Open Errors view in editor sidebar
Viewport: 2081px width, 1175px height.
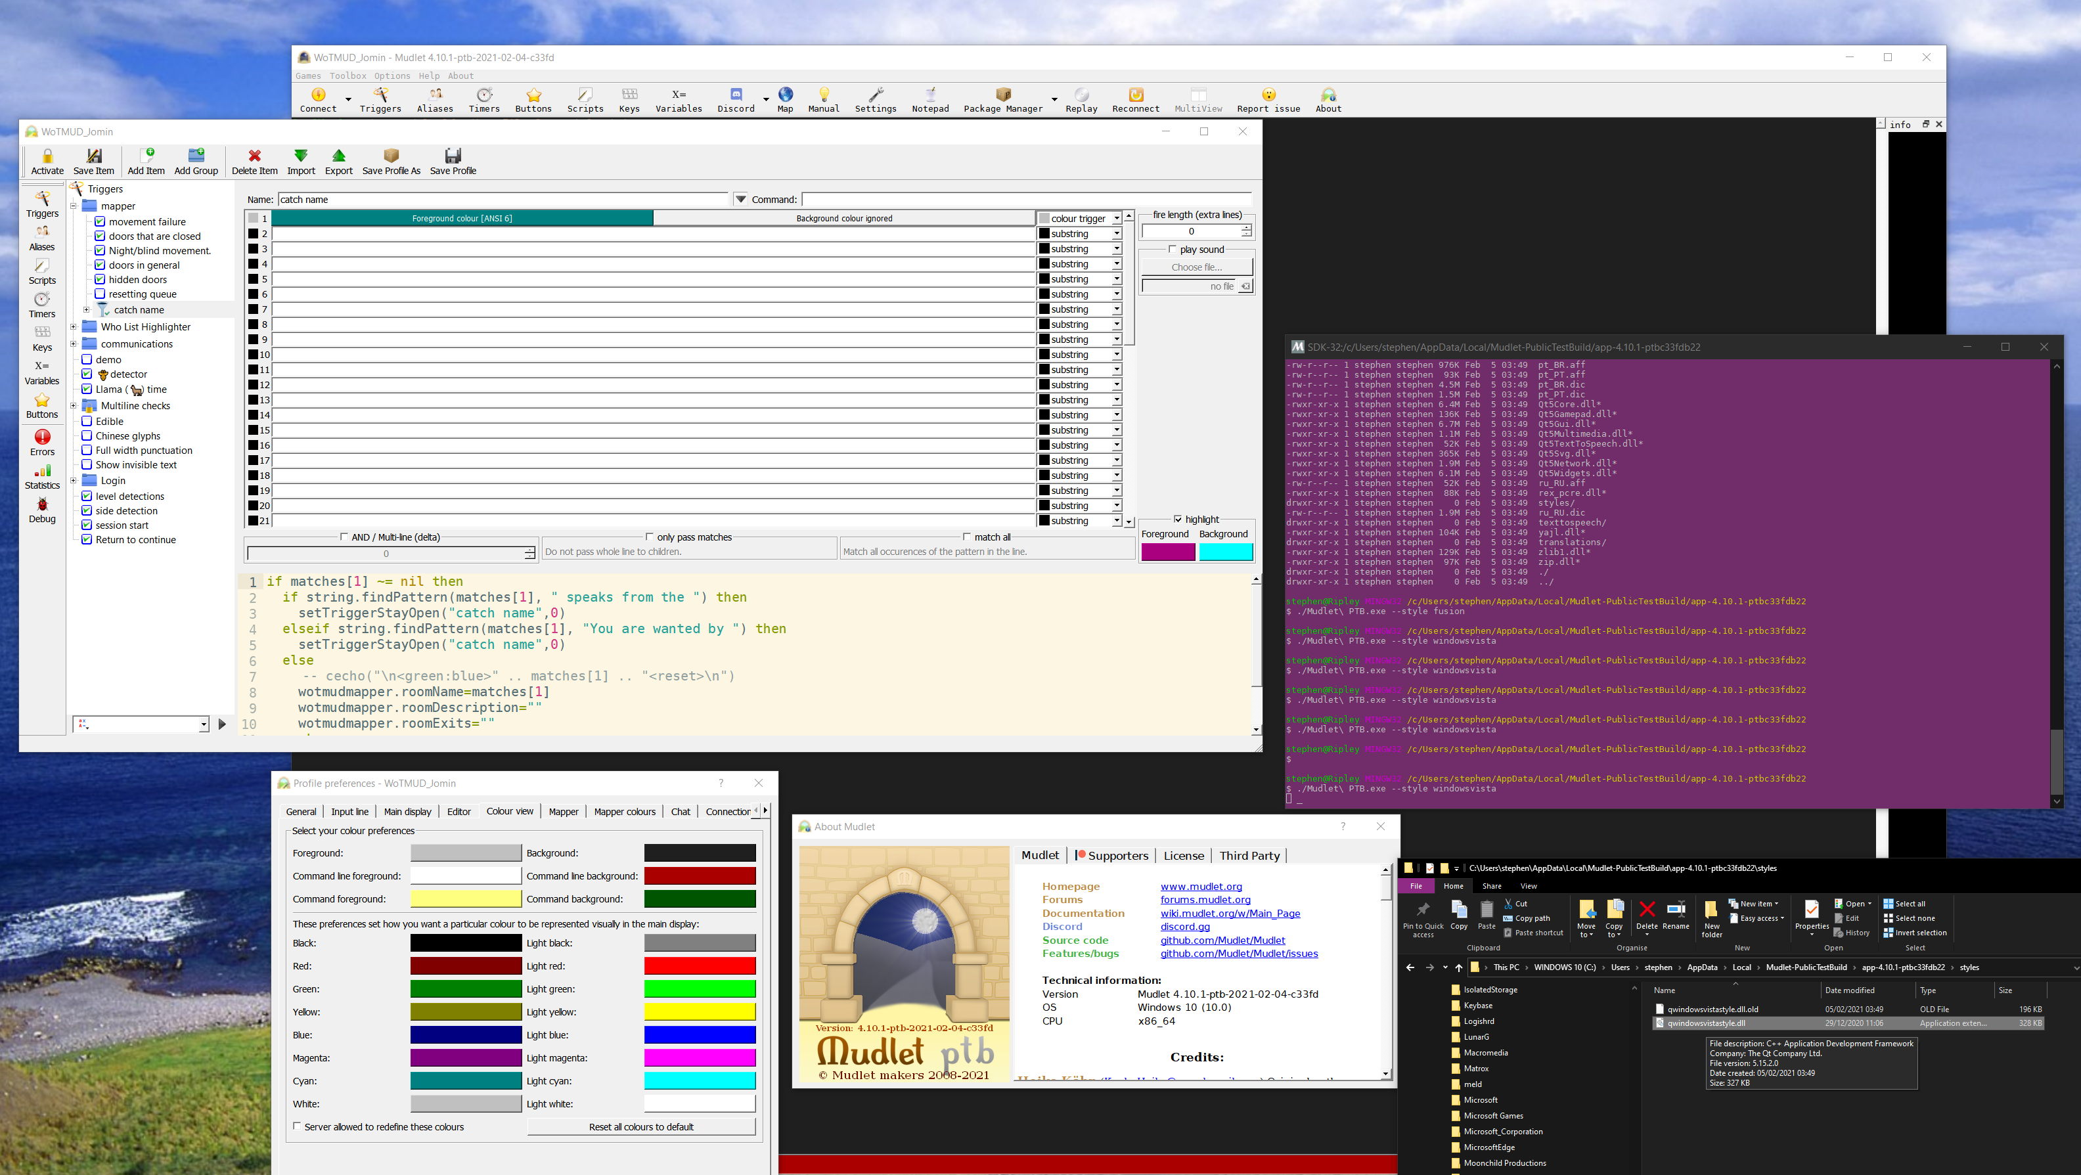tap(42, 443)
